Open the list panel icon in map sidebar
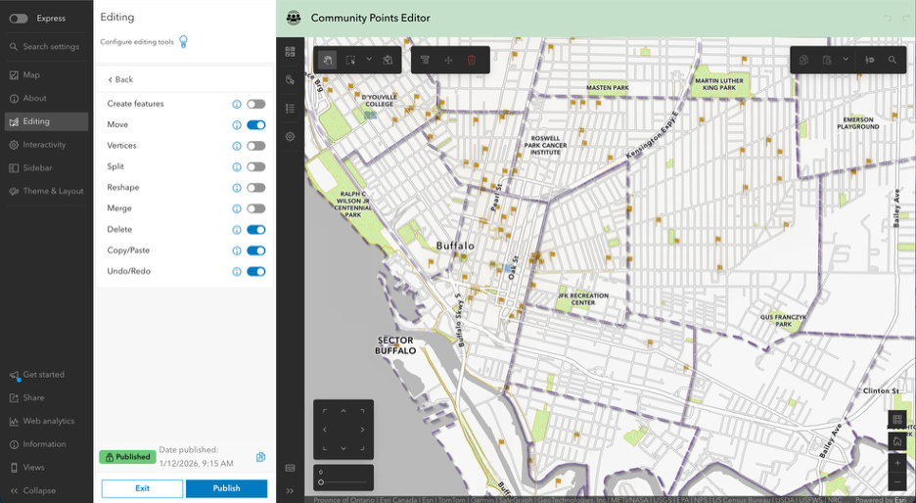Screen dimensions: 916x503 pos(291,108)
